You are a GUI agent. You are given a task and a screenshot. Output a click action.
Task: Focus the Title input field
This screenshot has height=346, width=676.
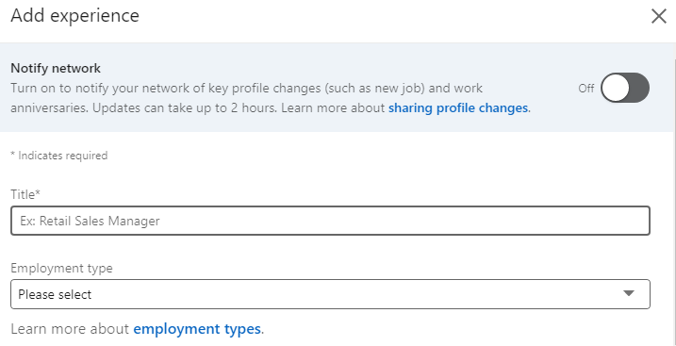point(330,221)
